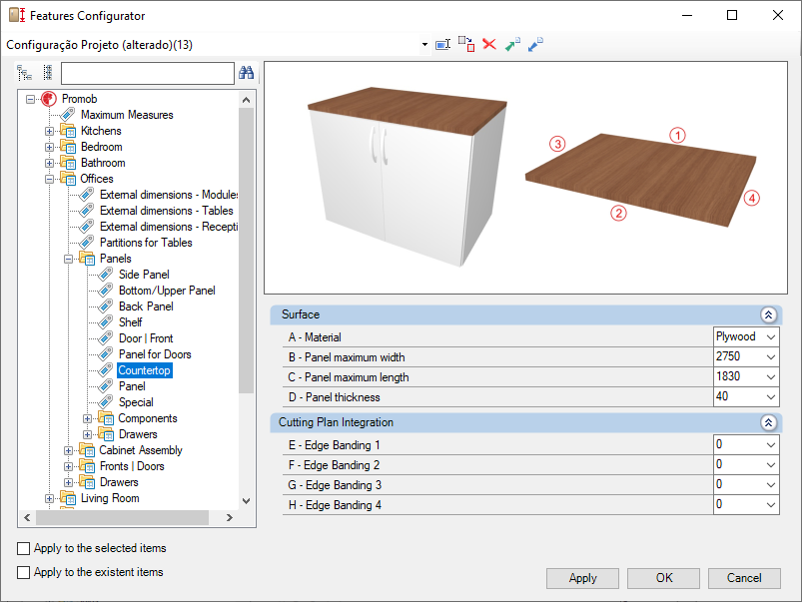The width and height of the screenshot is (811, 612).
Task: Enable Apply to the existent items checkbox
Action: [x=23, y=572]
